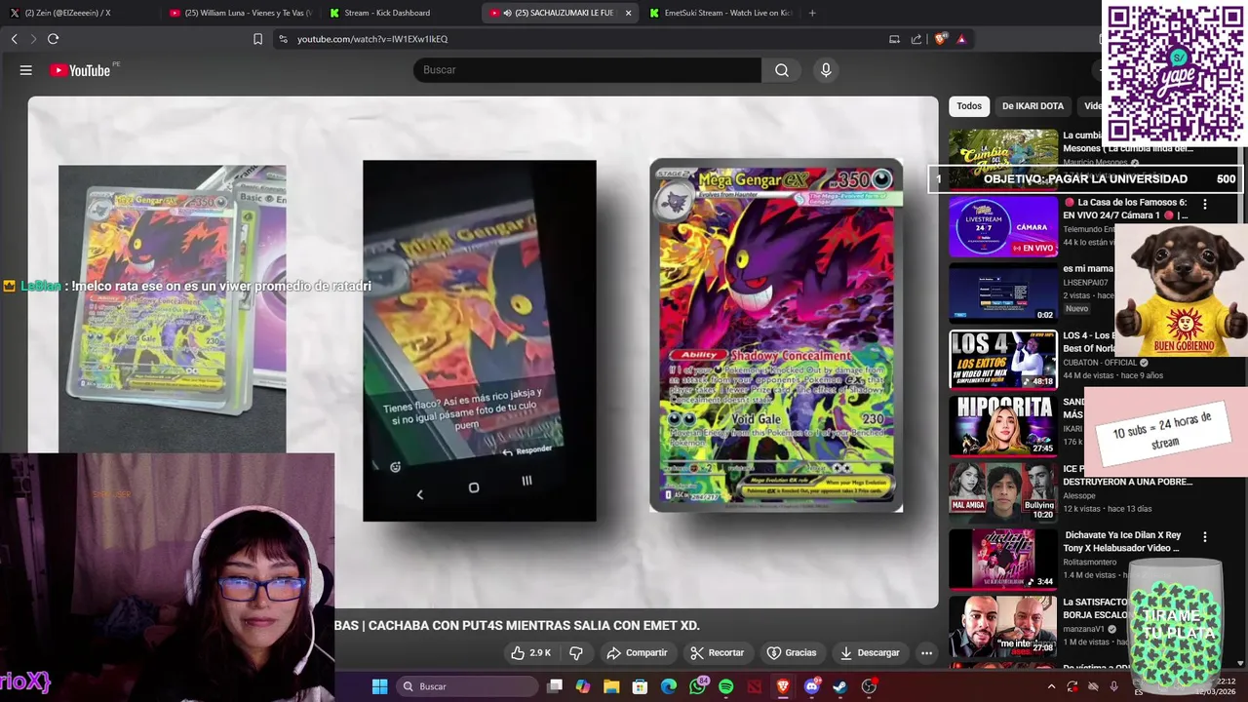Screen dimensions: 1248x702
Task: Click the Dichavate Ya Ice Dilan title
Action: tap(1122, 541)
